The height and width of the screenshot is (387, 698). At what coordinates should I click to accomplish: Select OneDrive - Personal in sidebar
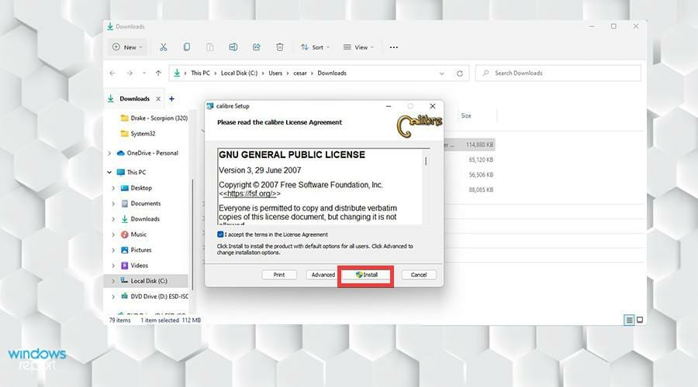(147, 153)
